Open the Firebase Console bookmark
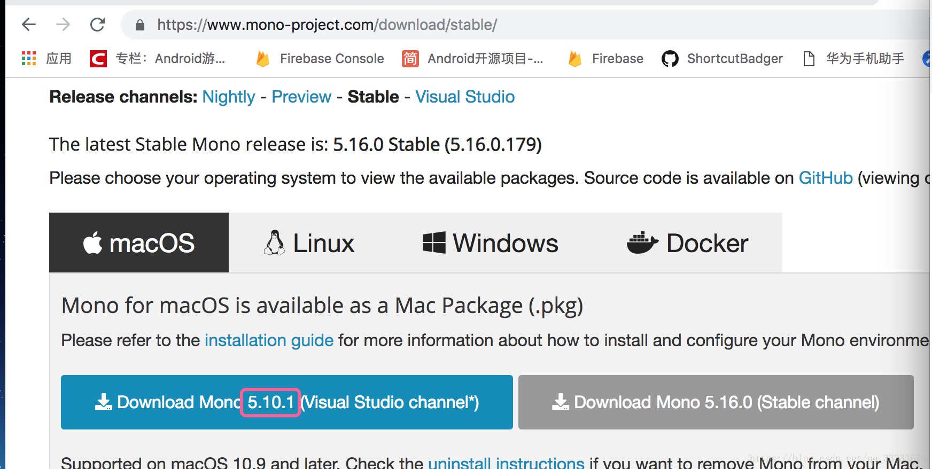Screen dimensions: 932x469 (x=320, y=58)
